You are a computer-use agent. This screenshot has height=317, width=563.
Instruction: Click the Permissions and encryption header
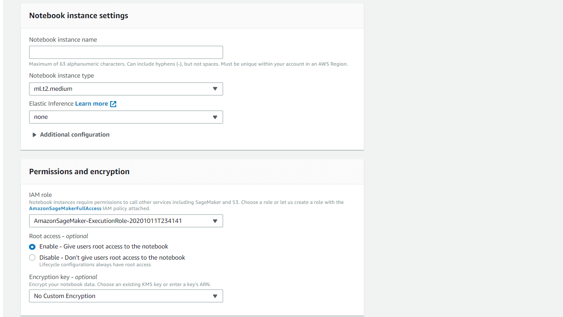click(x=79, y=171)
